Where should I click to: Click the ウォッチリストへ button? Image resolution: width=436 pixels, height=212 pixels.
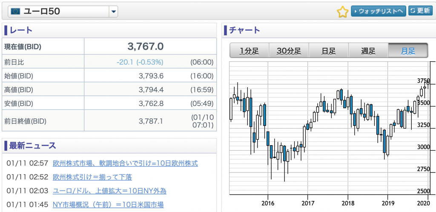379,11
